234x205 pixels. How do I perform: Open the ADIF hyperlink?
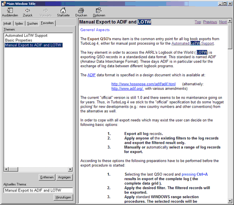[92, 75]
